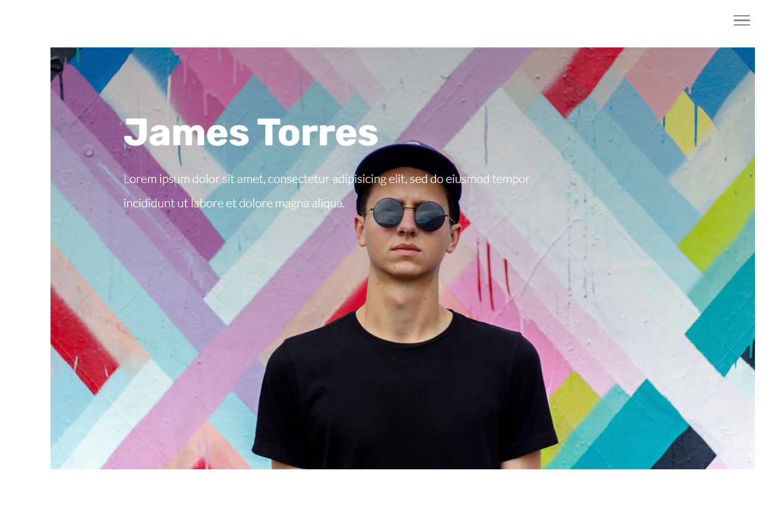Screen dimensions: 772x521
Task: Select the "incididunt ut labore" text line
Action: (x=234, y=203)
